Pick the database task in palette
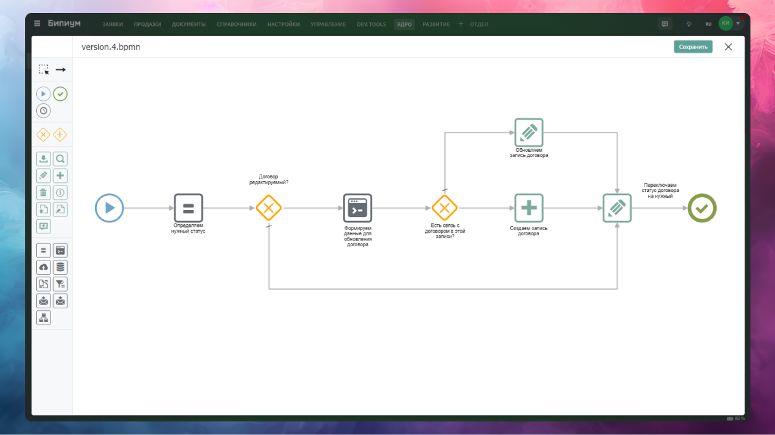This screenshot has width=775, height=435. (60, 267)
